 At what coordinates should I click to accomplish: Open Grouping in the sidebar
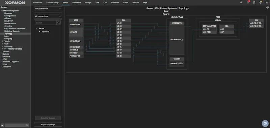(x=8, y=39)
